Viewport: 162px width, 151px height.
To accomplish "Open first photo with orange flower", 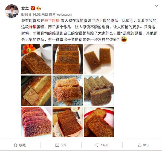I will [x=36, y=59].
